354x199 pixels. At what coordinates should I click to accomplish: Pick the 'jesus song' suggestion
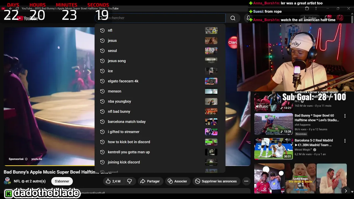160,61
